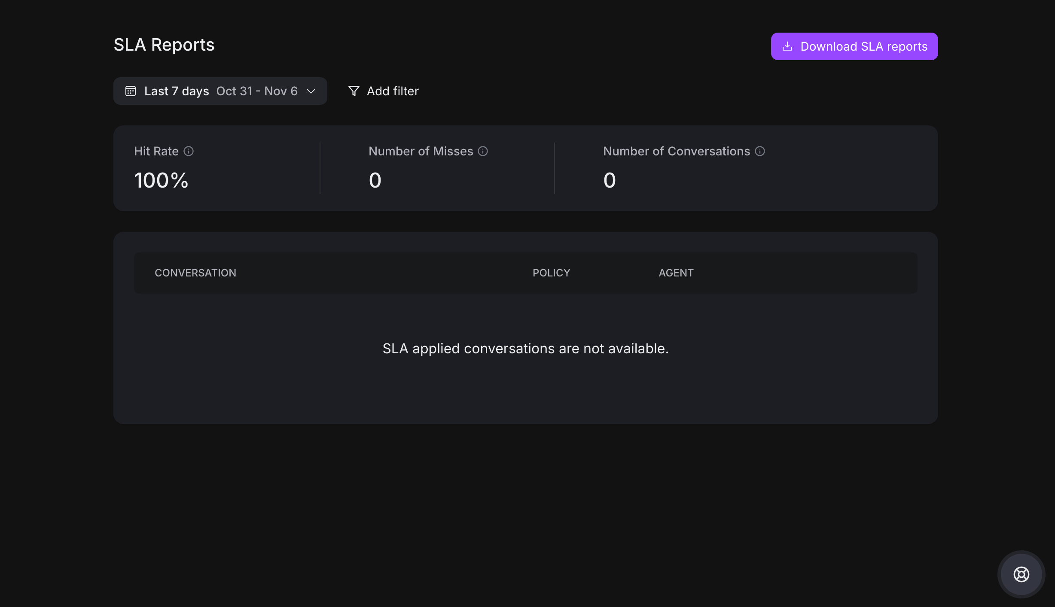Click the calendar icon in date selector
1055x607 pixels.
pyautogui.click(x=131, y=91)
